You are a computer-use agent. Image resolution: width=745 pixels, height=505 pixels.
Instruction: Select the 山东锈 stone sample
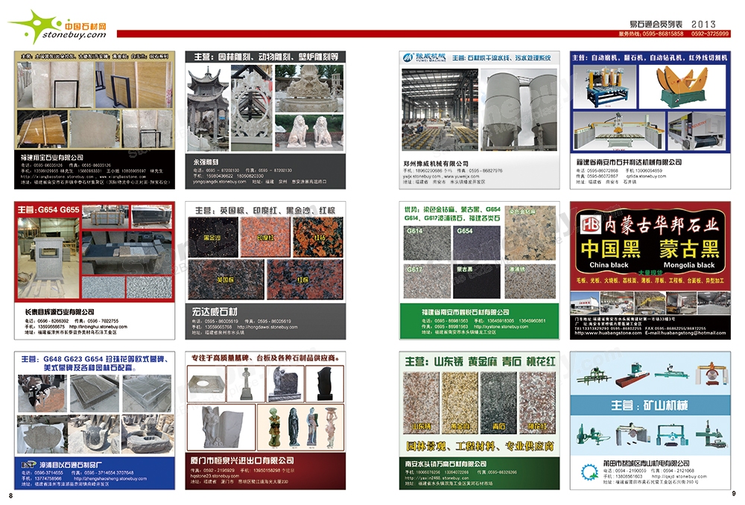(421, 402)
